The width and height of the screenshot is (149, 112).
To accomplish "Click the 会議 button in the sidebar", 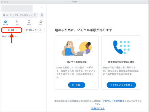I will (x=12, y=30).
